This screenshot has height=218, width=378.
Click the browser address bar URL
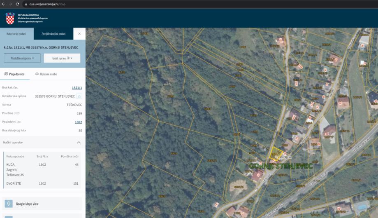click(47, 4)
